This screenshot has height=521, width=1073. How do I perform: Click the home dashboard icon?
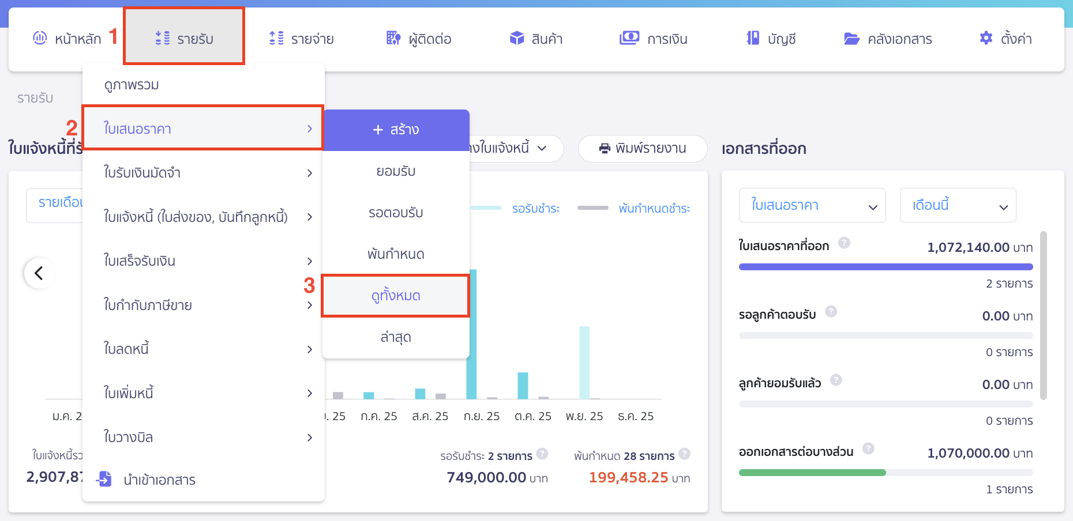pos(40,38)
